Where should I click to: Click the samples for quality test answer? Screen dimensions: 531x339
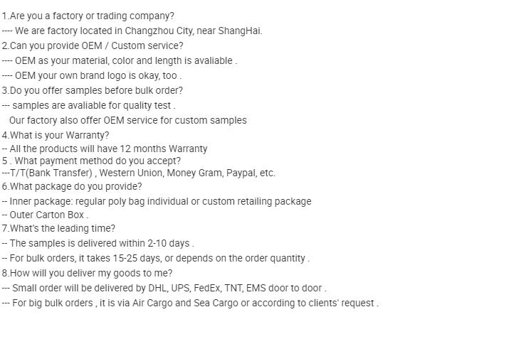[89, 105]
